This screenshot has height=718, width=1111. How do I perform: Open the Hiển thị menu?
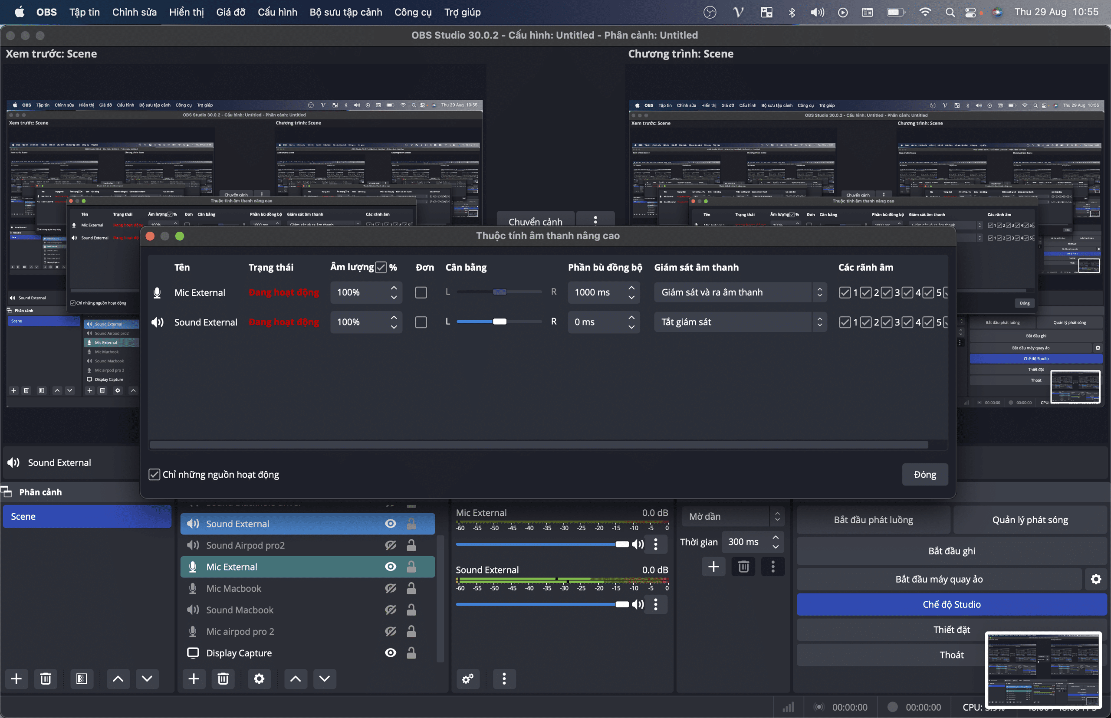tap(186, 12)
